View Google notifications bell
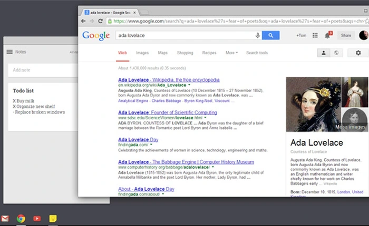Screen dimensions: 369x226 click(327, 35)
